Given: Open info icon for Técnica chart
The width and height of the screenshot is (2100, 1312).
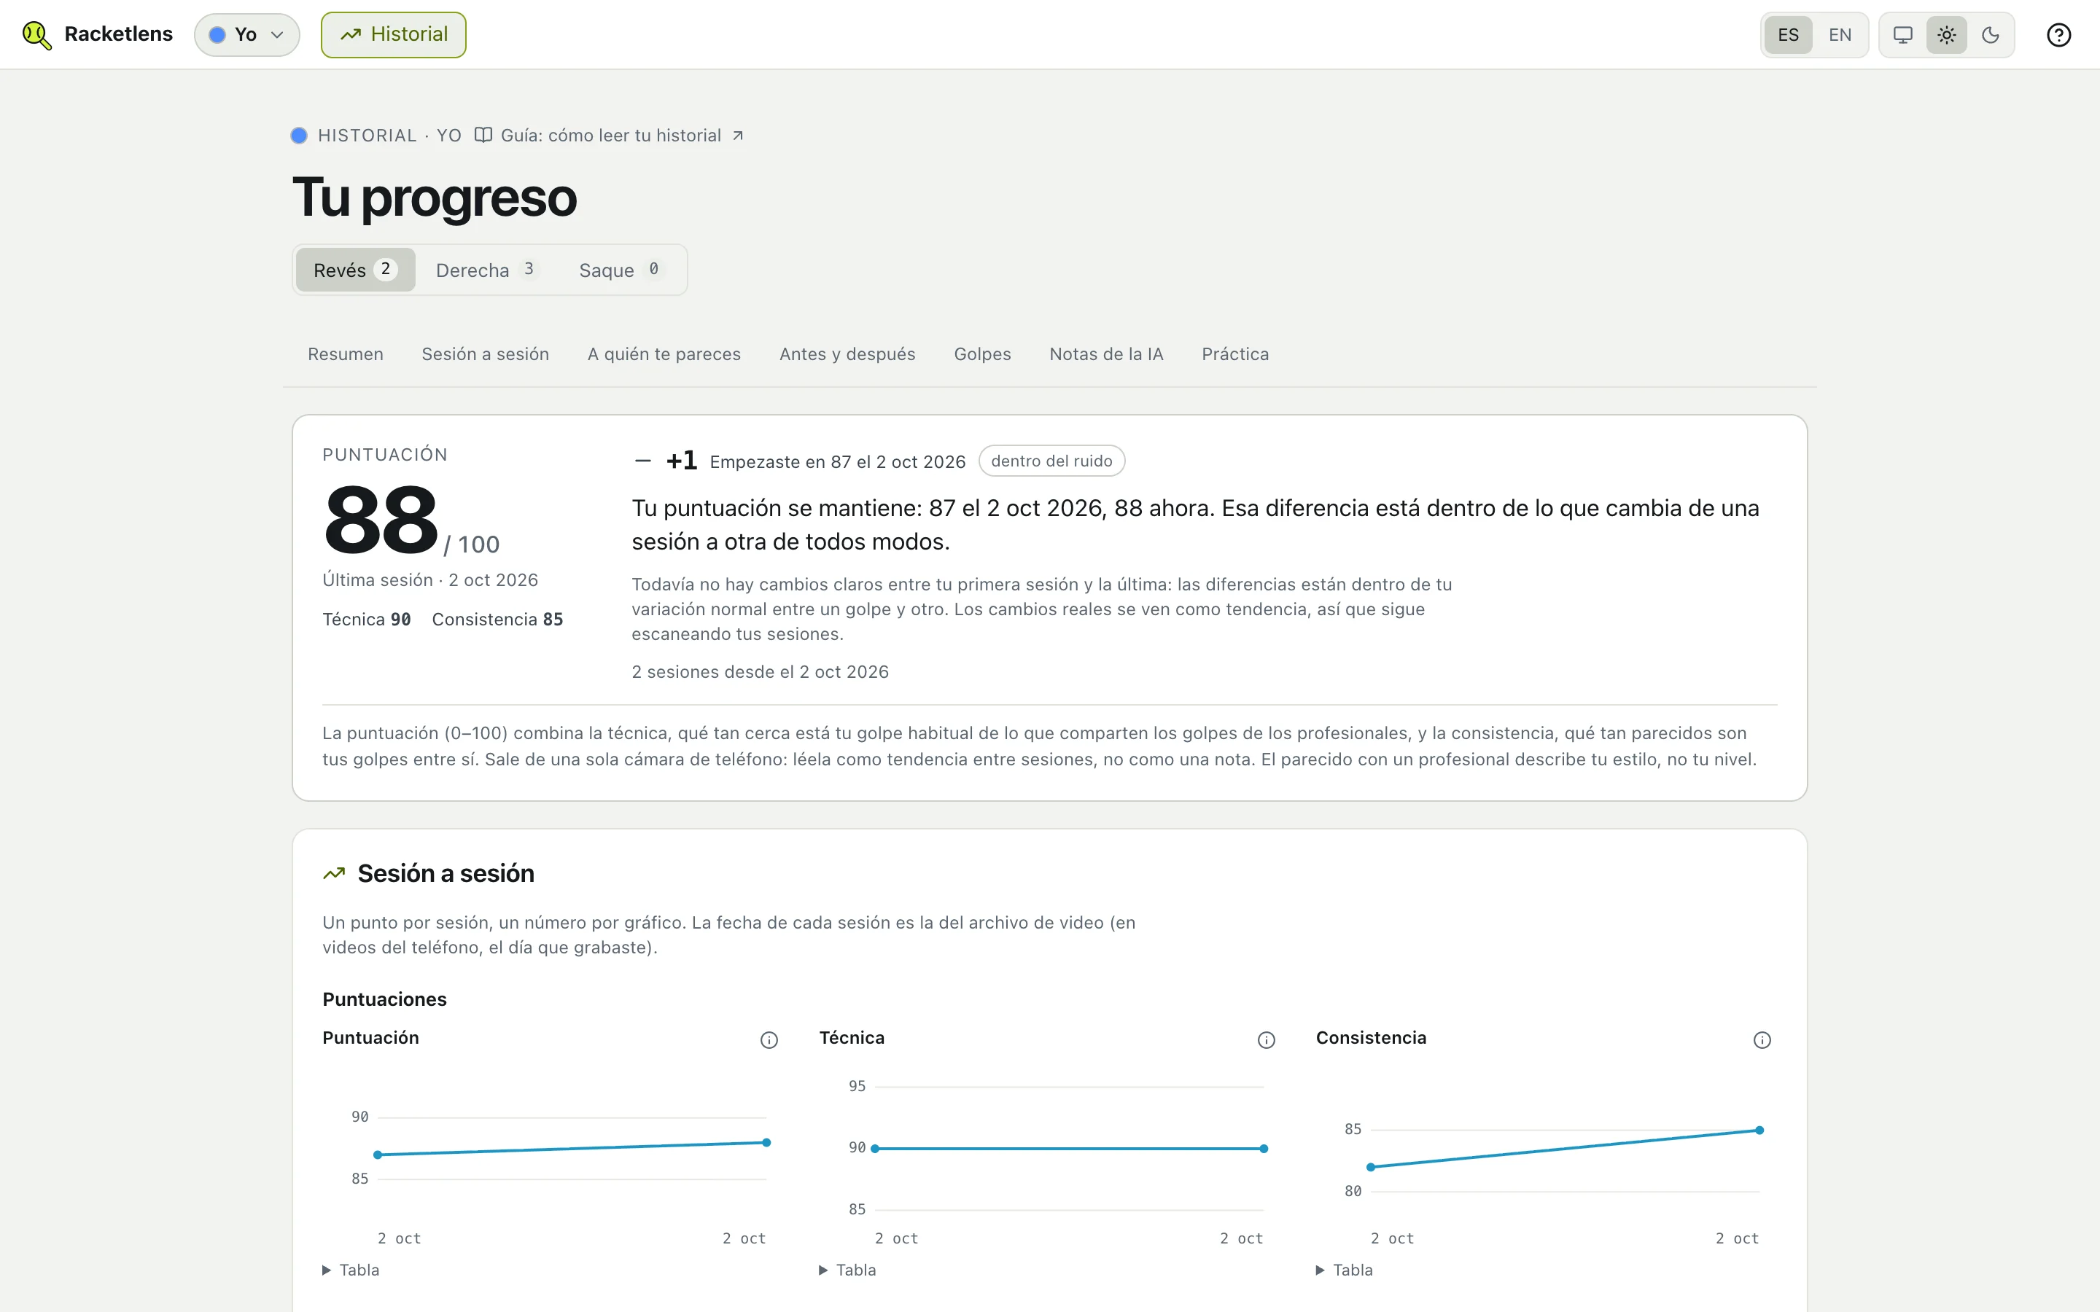Looking at the screenshot, I should point(1266,1039).
